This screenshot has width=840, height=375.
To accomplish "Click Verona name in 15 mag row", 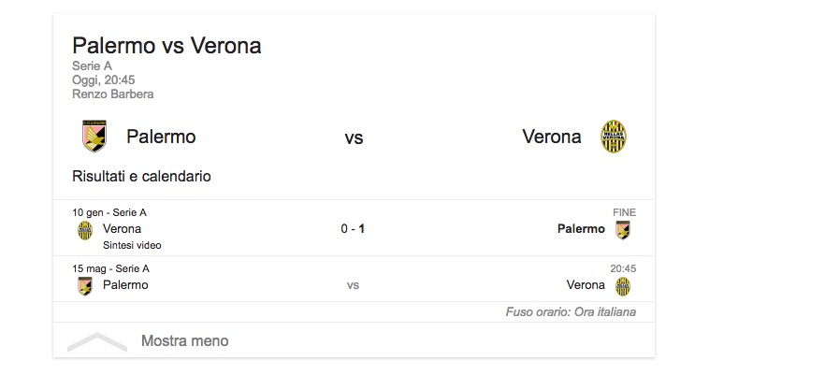I will (587, 285).
